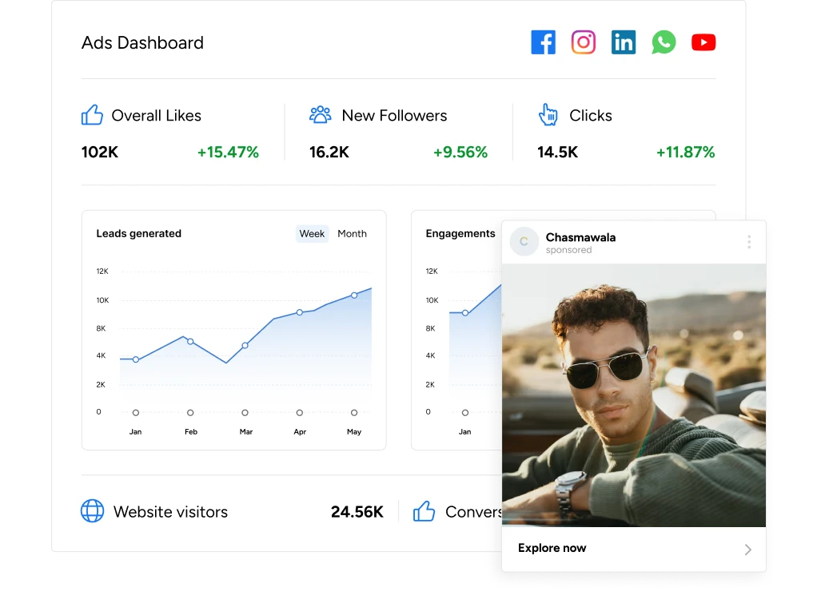This screenshot has width=817, height=607.
Task: Open the WhatsApp channel icon
Action: (664, 42)
